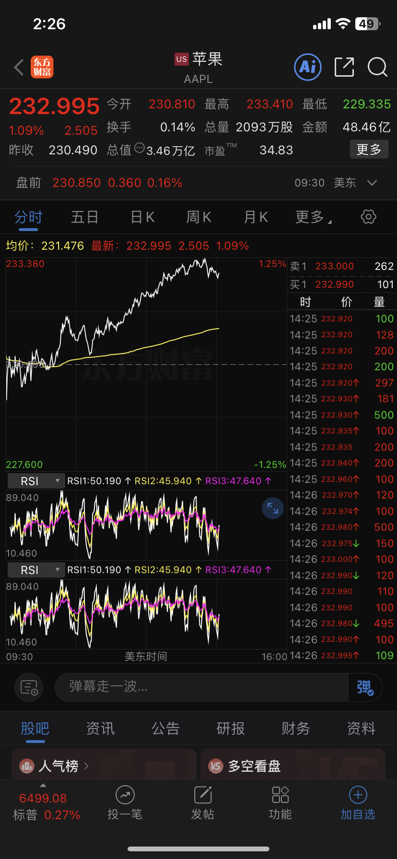Select the 分时 chart tab
Viewport: 397px width, 859px height.
coord(28,217)
